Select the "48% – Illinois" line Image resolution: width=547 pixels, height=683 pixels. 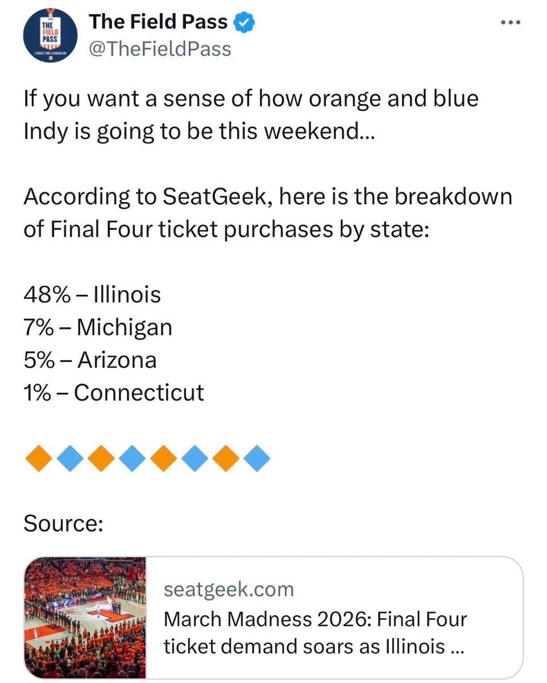[92, 294]
